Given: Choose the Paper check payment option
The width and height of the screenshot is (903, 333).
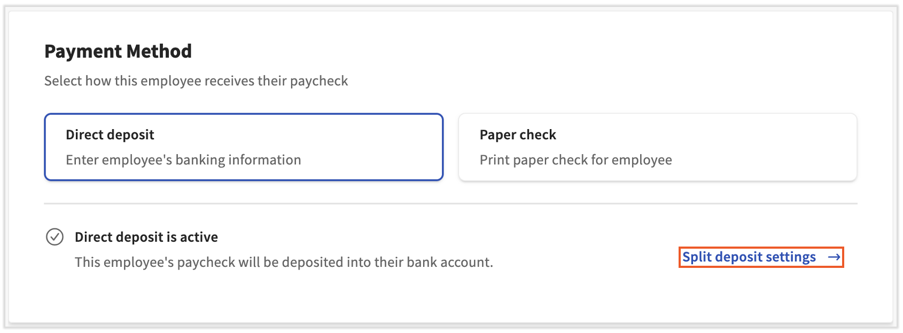Looking at the screenshot, I should (x=657, y=147).
